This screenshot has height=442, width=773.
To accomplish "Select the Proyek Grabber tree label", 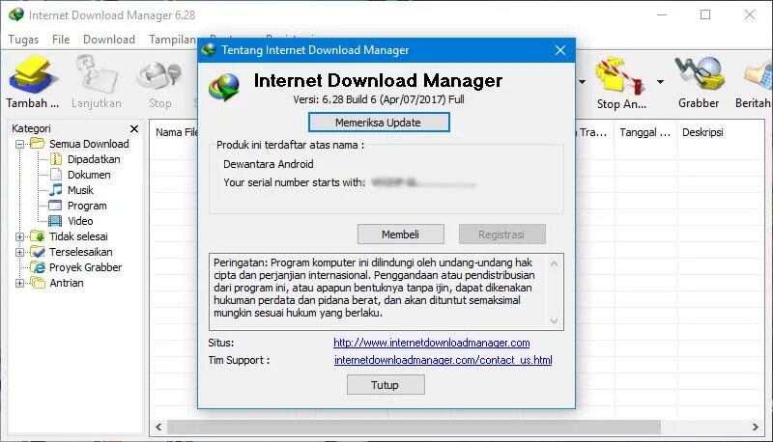I will click(85, 267).
